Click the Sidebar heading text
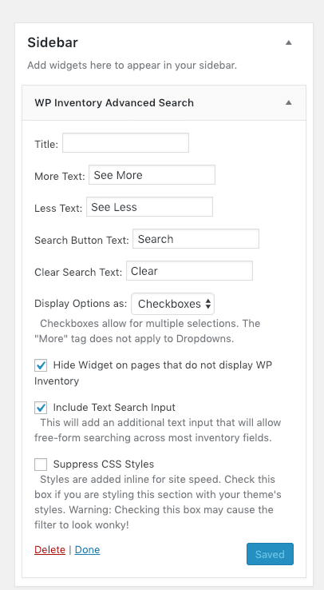Screen dimensions: 324x590 53,42
